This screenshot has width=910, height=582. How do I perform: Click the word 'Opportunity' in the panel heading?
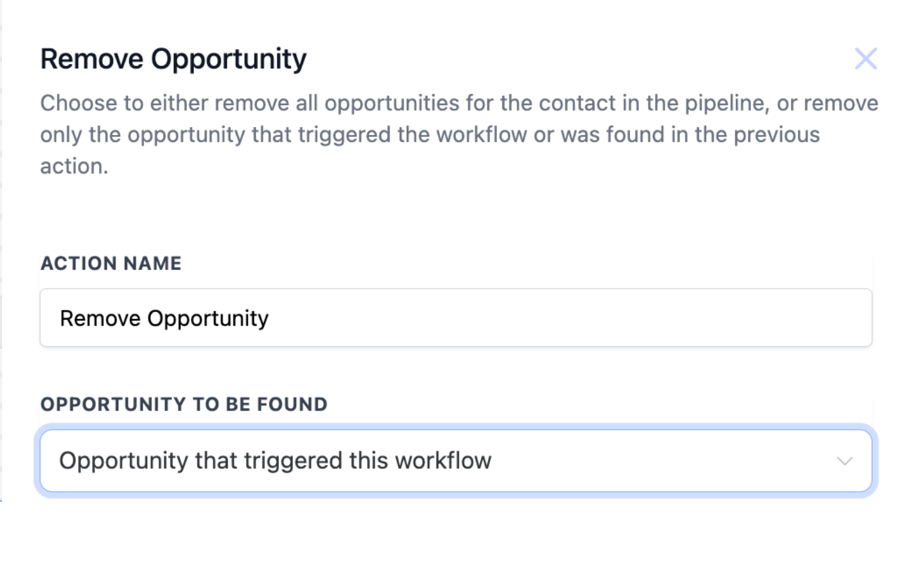point(228,59)
